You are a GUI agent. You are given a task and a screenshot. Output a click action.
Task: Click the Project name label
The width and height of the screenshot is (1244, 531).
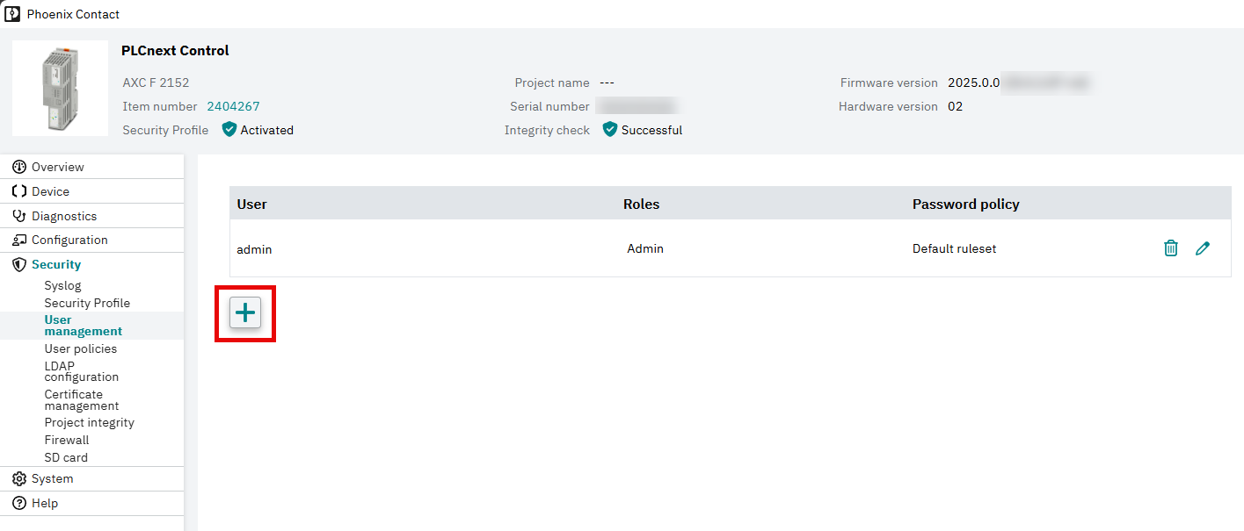tap(552, 83)
